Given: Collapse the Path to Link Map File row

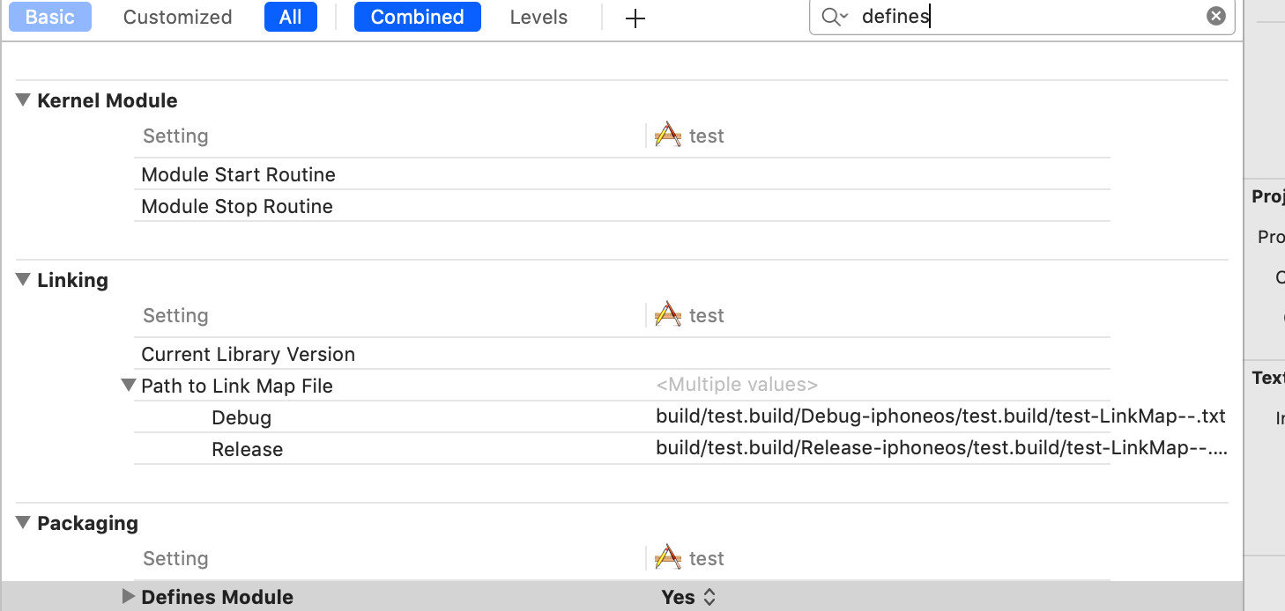Looking at the screenshot, I should (129, 386).
